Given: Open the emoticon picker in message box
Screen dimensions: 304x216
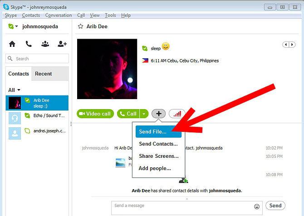Looking at the screenshot, I should 257,206.
